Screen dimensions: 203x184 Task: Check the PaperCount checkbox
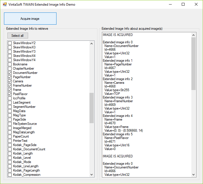pyautogui.click(x=10, y=136)
